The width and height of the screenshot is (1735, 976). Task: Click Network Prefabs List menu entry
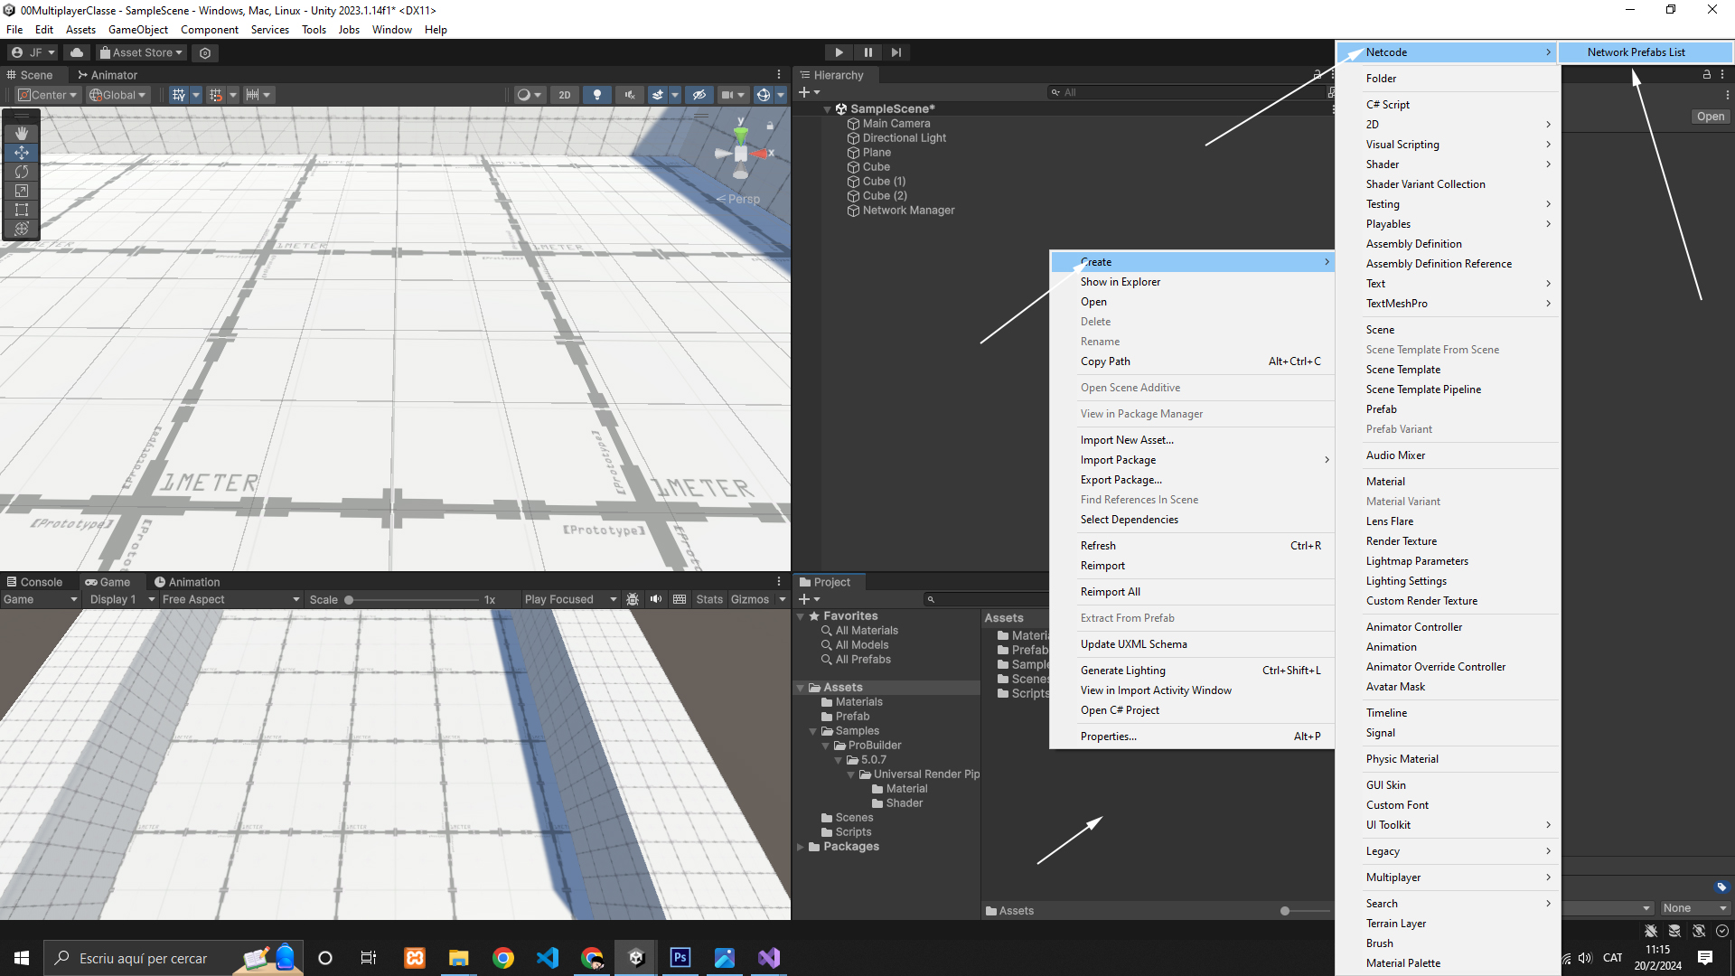[1636, 52]
